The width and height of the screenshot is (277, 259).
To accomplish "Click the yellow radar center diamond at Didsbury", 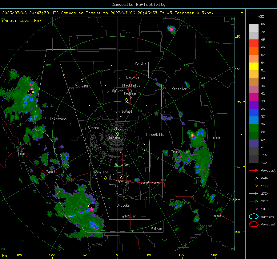I will tap(117, 134).
